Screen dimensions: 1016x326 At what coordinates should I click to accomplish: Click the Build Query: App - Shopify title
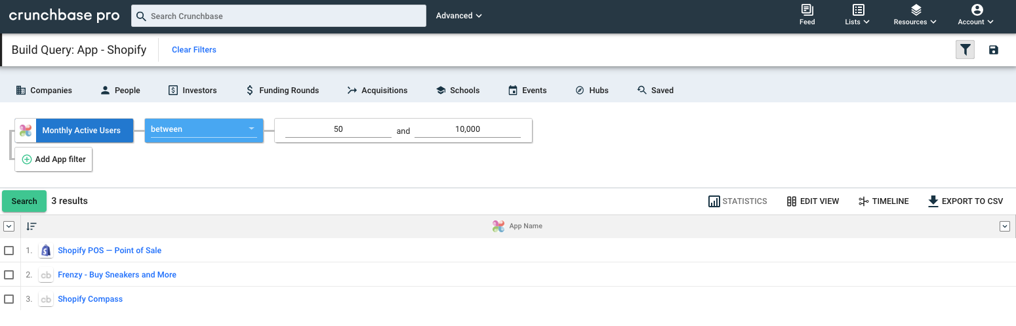pos(79,50)
